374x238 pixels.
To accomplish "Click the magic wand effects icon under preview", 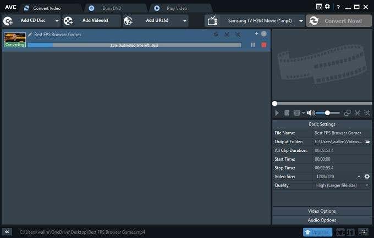I will pyautogui.click(x=367, y=113).
